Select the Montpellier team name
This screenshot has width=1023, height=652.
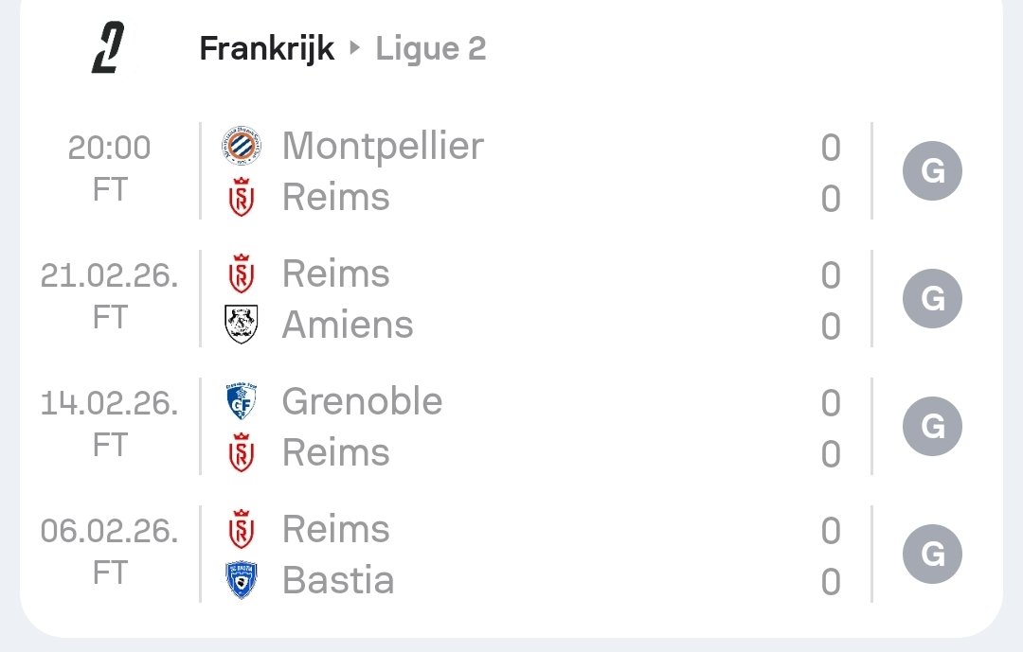coord(383,147)
